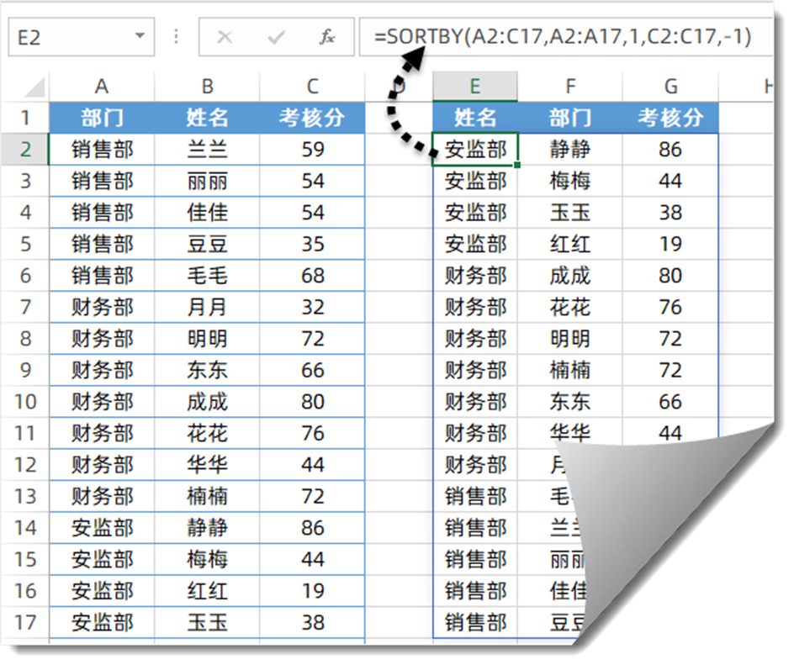The height and width of the screenshot is (665, 794).
Task: Select column A header
Action: [102, 86]
